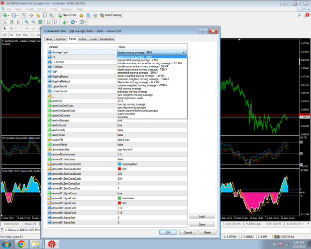Click the New Order toolbar button

tap(67, 15)
